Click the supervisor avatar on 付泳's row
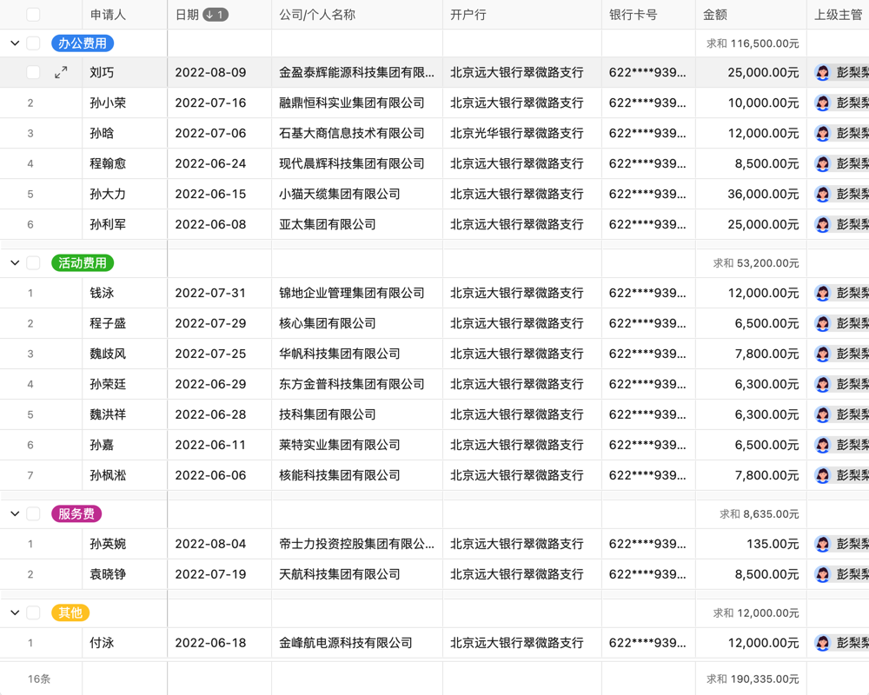This screenshot has height=695, width=869. click(821, 643)
